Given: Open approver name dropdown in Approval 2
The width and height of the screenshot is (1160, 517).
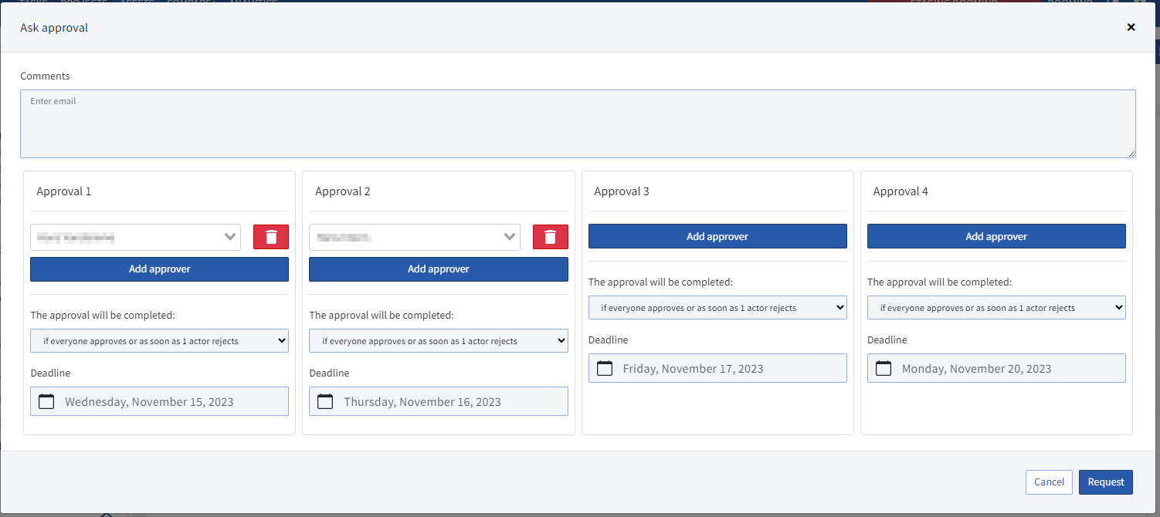Looking at the screenshot, I should (414, 237).
